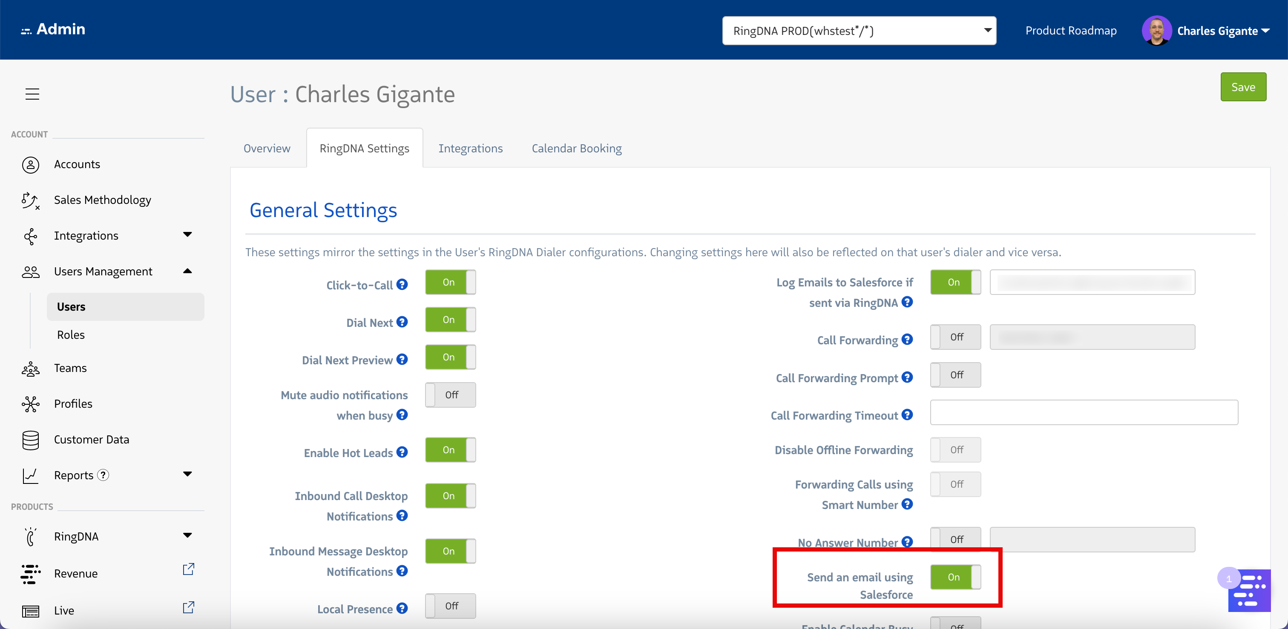Expand the Integrations sidebar section
1288x629 pixels.
point(187,235)
